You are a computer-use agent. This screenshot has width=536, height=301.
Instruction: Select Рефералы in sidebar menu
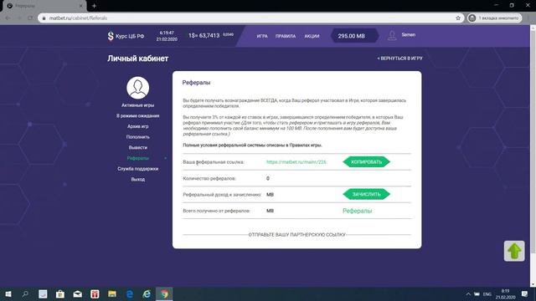pos(137,158)
